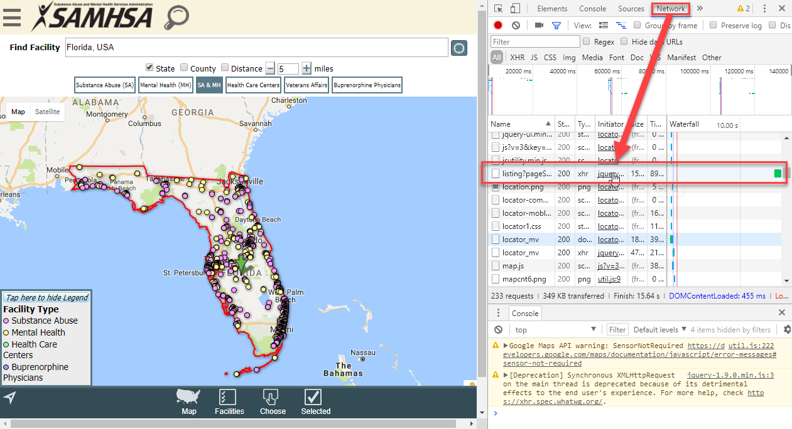Select Buprenorphine Physicians filter button
Image resolution: width=792 pixels, height=429 pixels.
coord(367,85)
